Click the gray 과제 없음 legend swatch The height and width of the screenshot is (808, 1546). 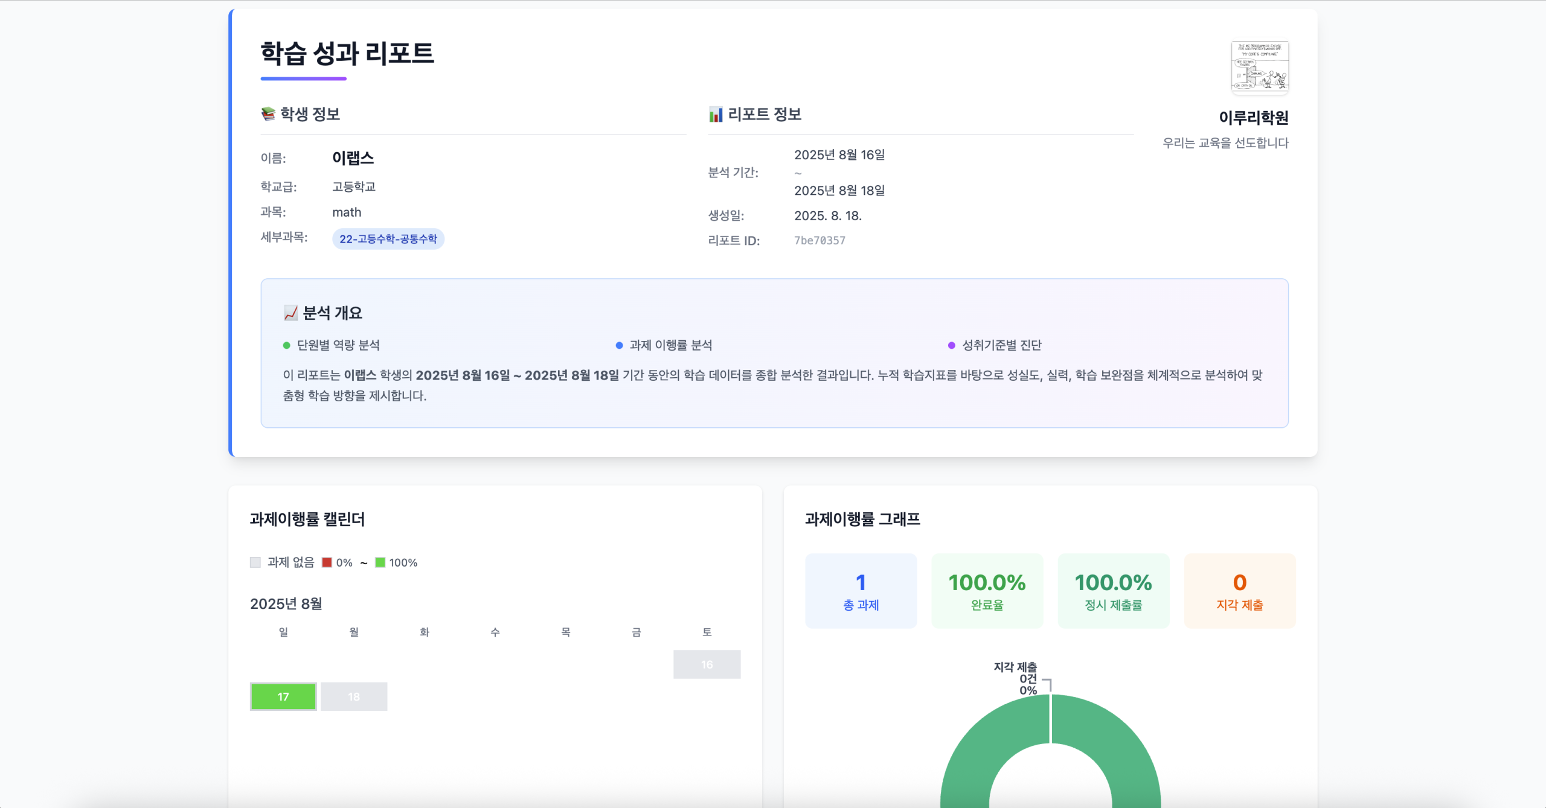coord(255,562)
